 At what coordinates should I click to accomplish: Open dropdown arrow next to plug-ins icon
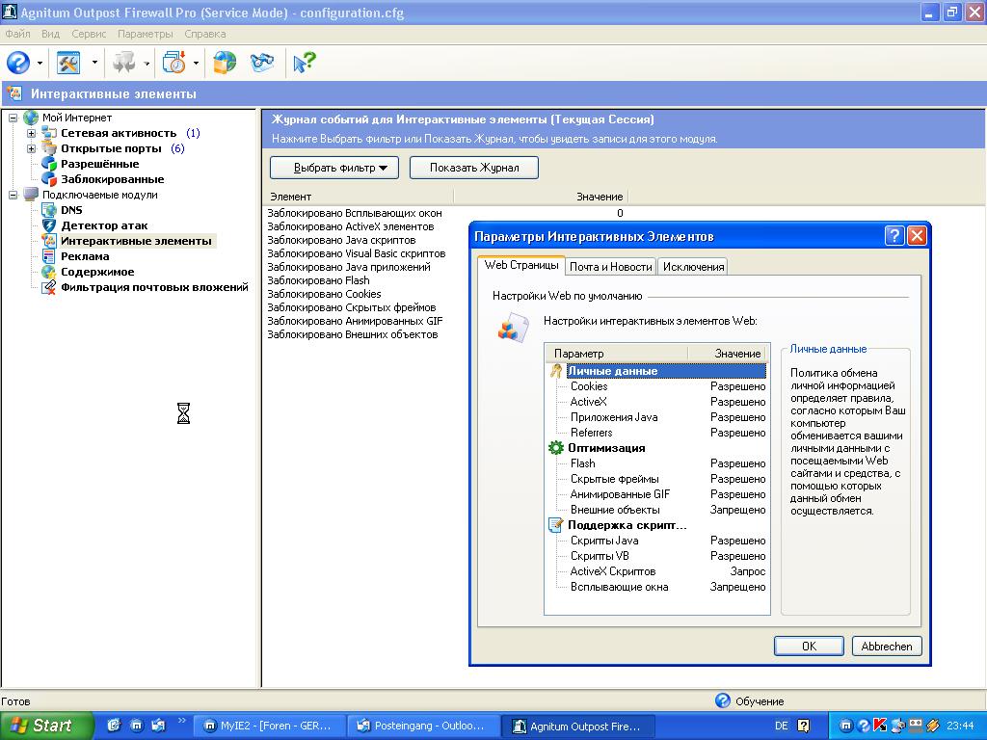[147, 63]
